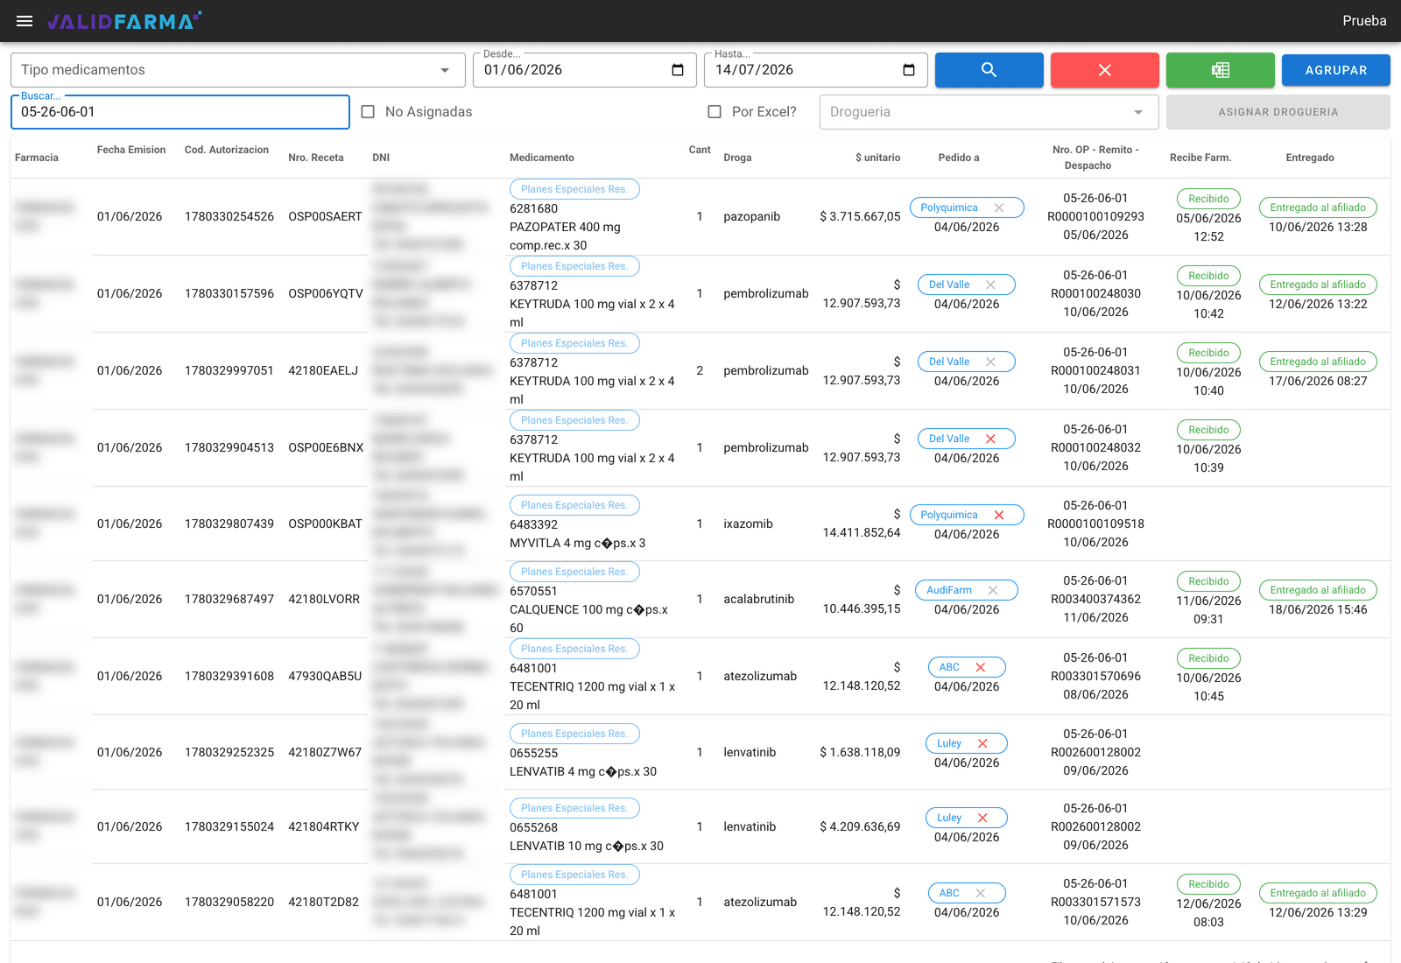Click remito number R003301570696

pyautogui.click(x=1095, y=676)
